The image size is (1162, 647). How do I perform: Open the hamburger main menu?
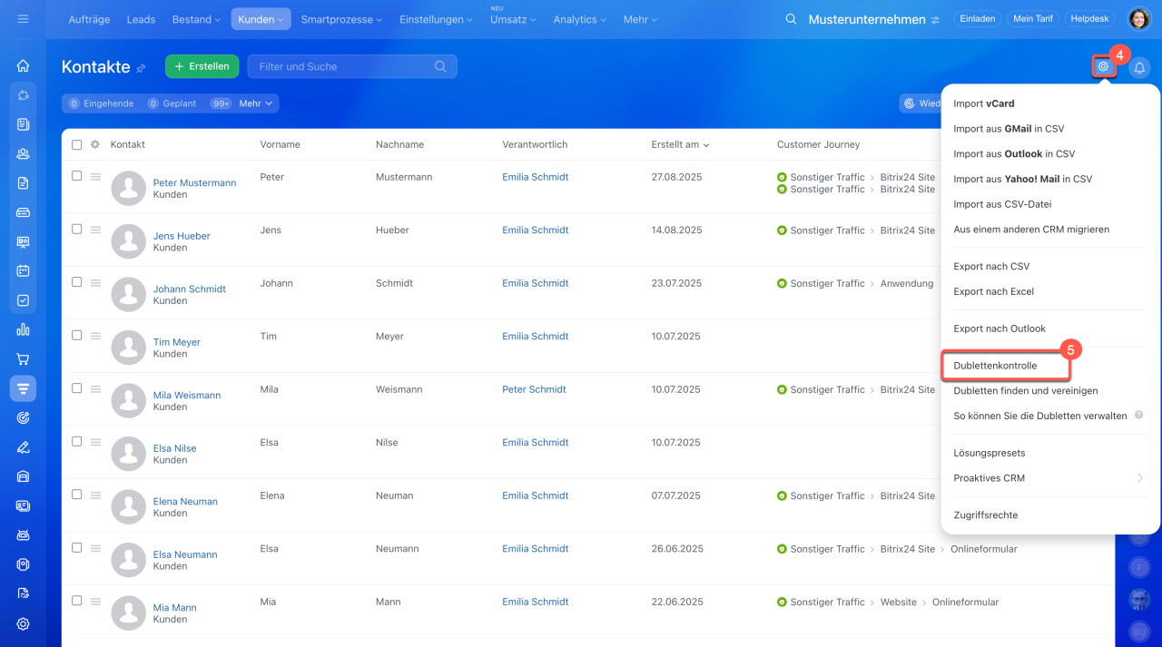click(x=23, y=19)
